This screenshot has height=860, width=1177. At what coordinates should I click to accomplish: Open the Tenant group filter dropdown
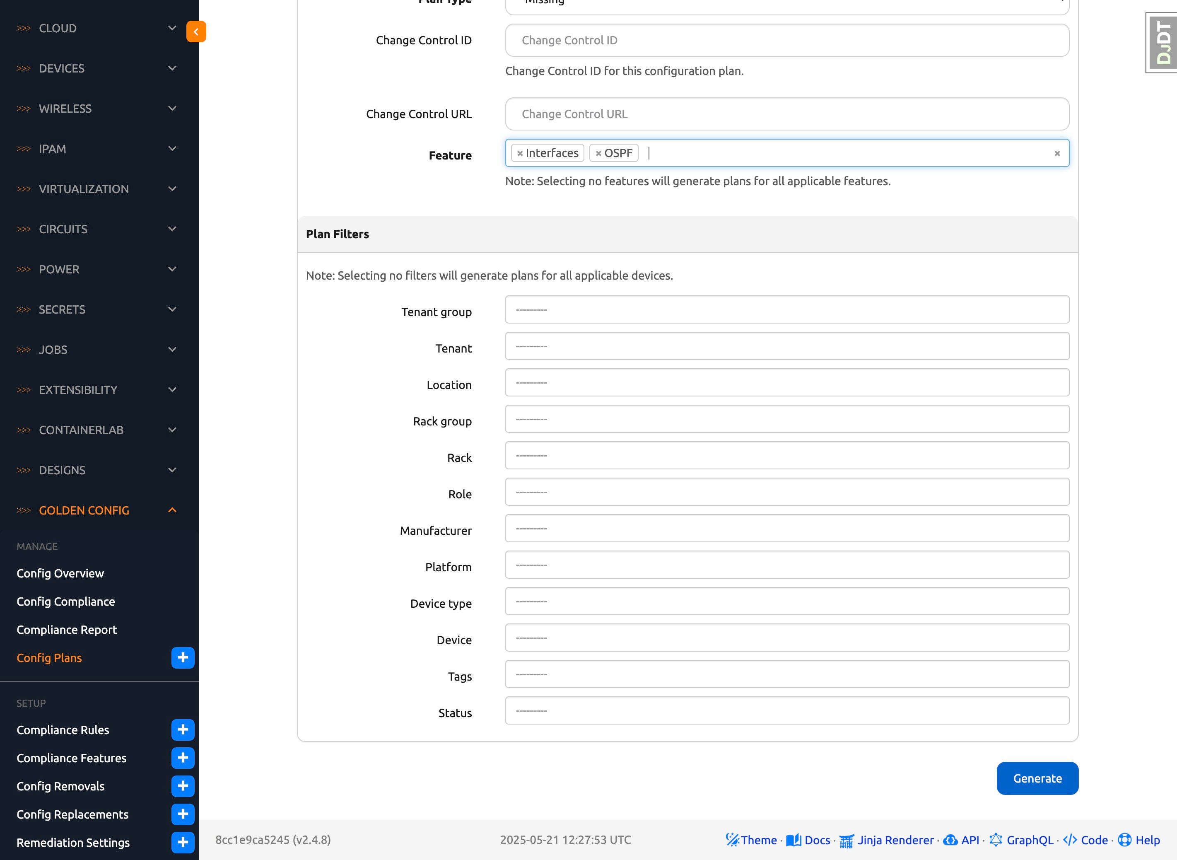coord(787,310)
